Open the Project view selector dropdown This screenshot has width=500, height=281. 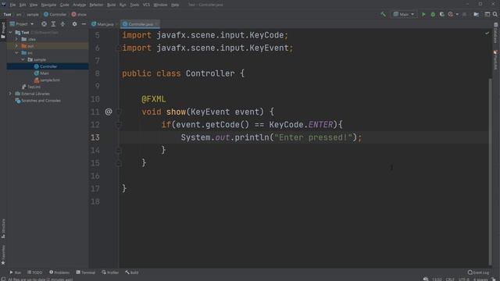click(x=21, y=24)
